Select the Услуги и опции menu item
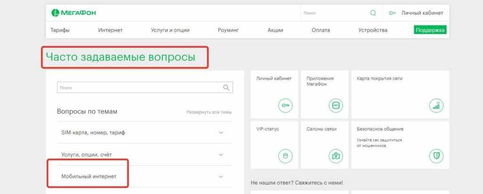483x194 pixels. click(x=170, y=30)
